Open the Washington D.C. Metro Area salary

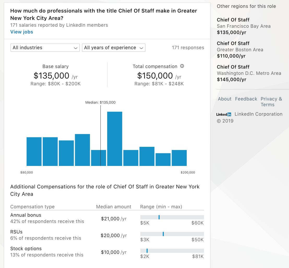click(249, 73)
